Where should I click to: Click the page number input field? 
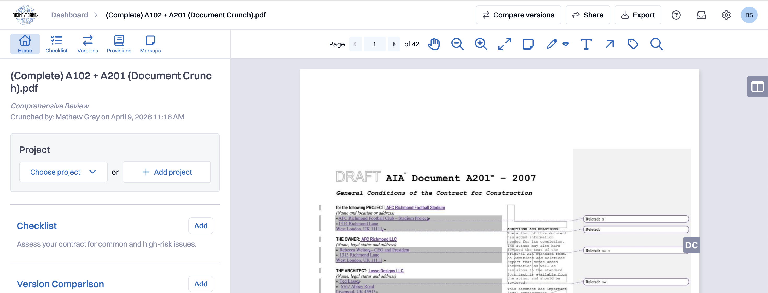374,44
